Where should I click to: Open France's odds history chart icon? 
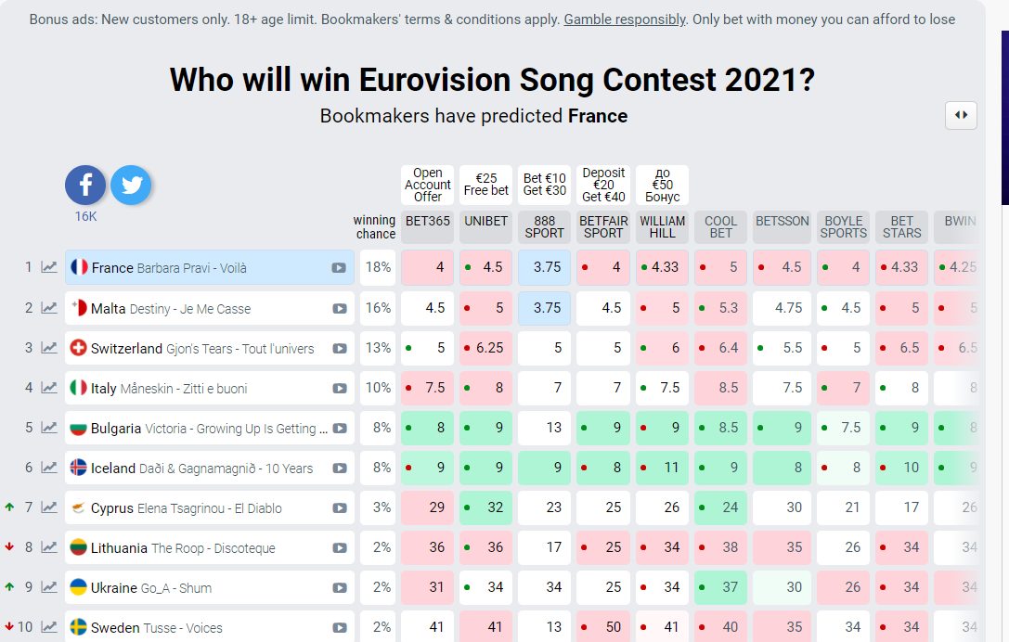click(x=49, y=267)
